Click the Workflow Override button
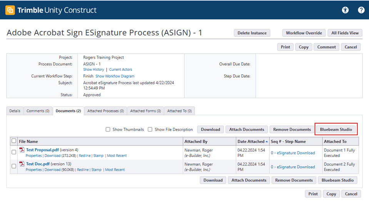369x204 pixels. coord(304,33)
